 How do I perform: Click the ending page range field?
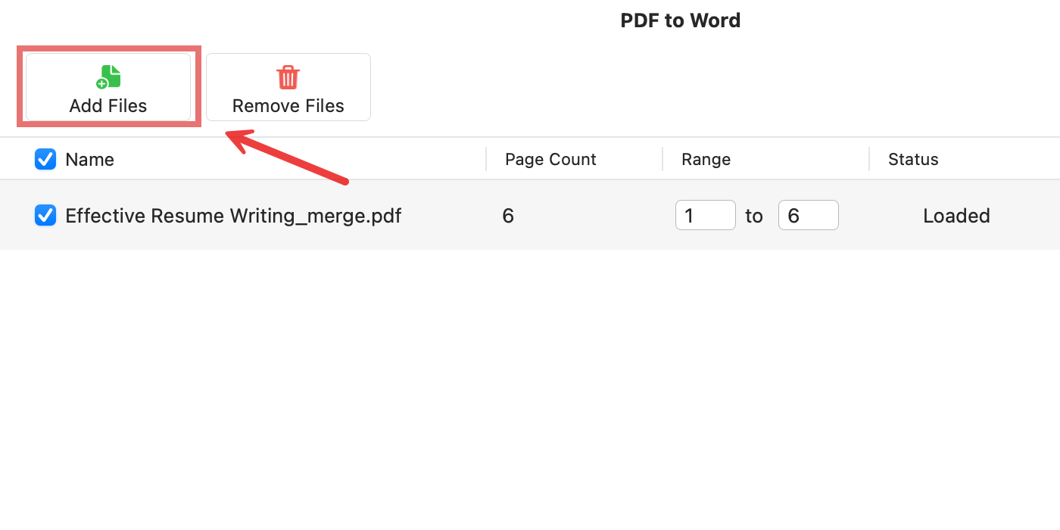click(808, 215)
